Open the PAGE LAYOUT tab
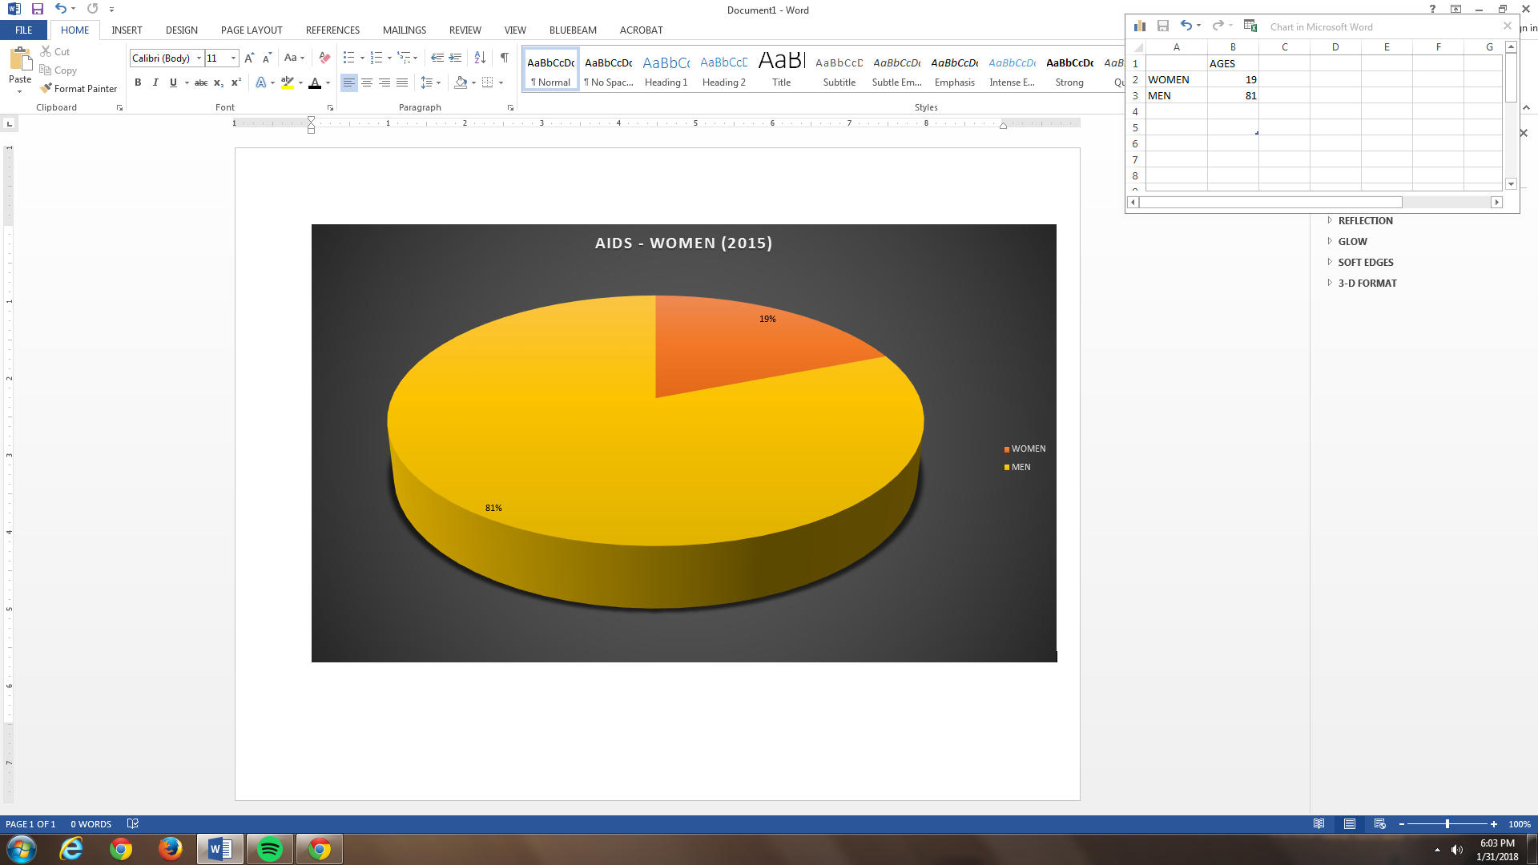This screenshot has height=865, width=1538. 252,30
